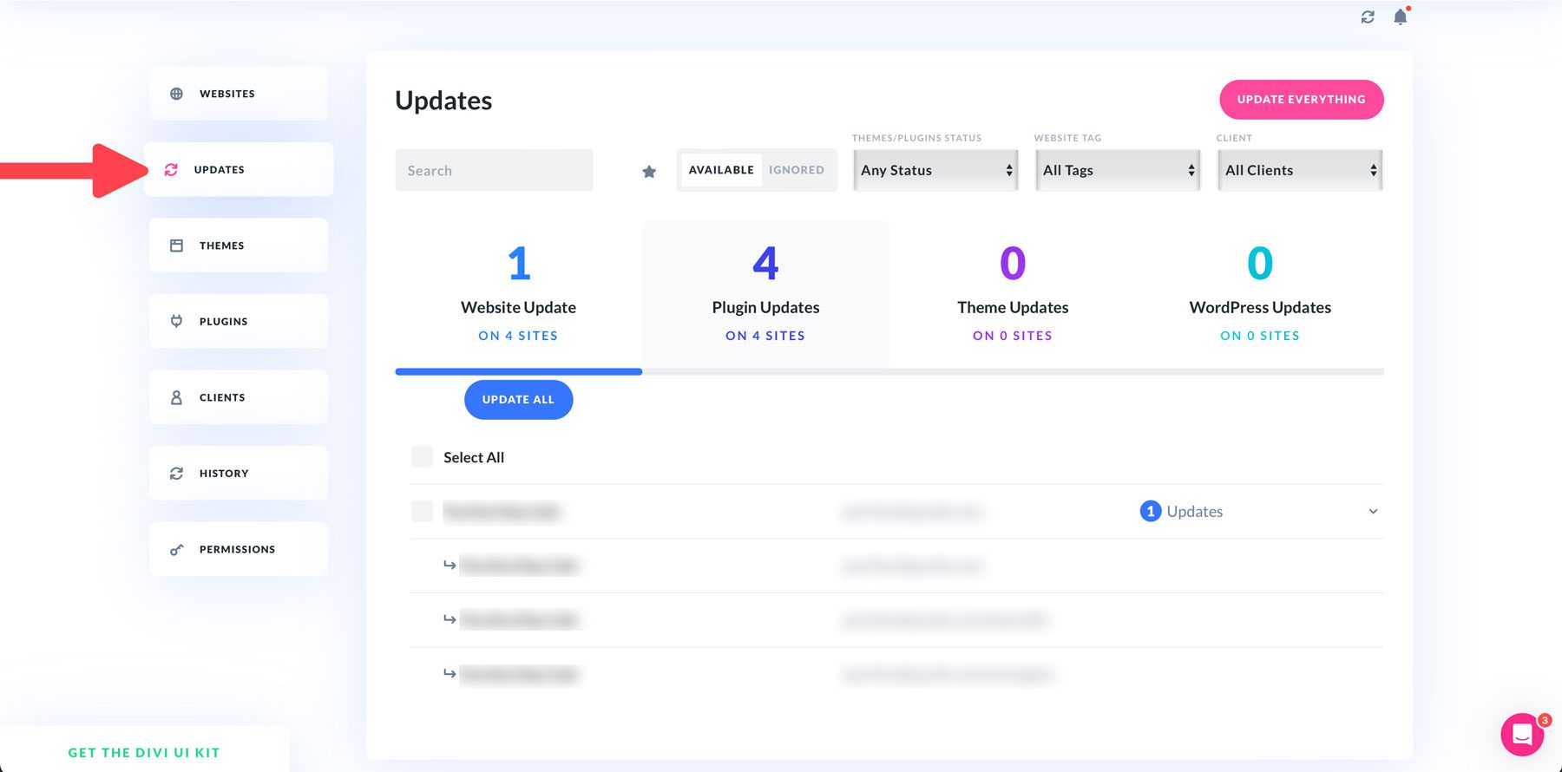
Task: Expand the 1 Updates row chevron
Action: point(1373,512)
